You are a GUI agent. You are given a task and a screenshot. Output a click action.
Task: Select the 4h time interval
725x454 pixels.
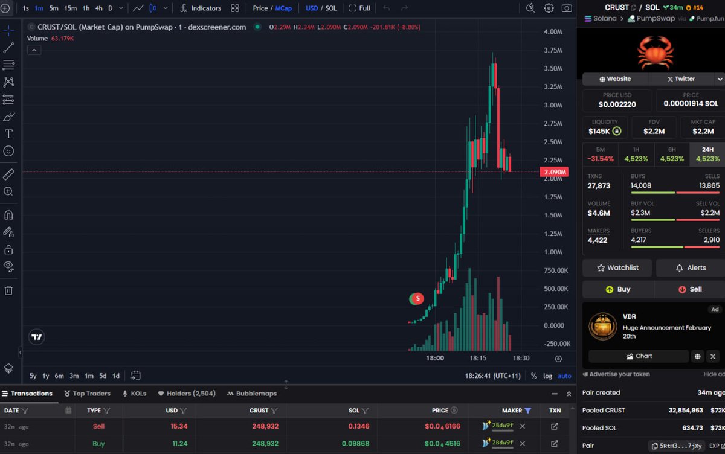coord(98,8)
